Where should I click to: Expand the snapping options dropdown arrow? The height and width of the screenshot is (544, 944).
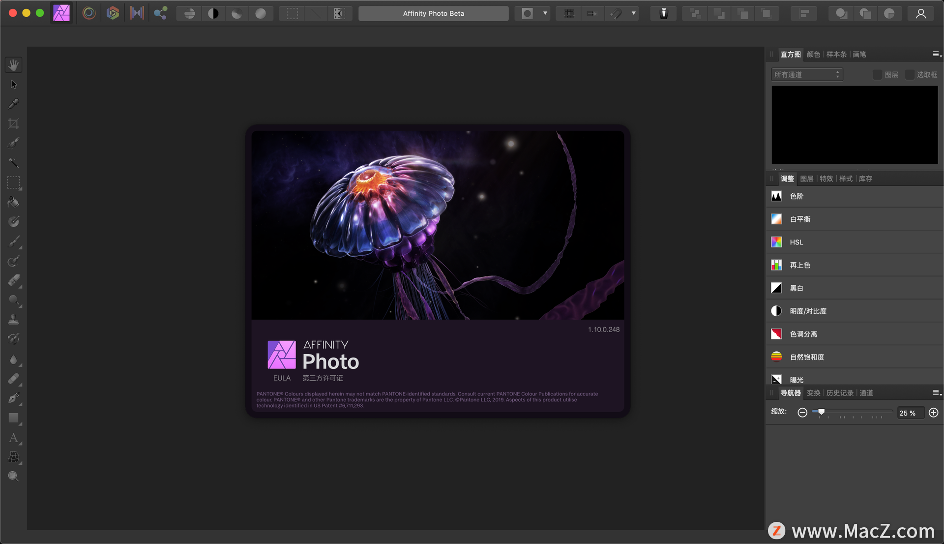point(634,14)
